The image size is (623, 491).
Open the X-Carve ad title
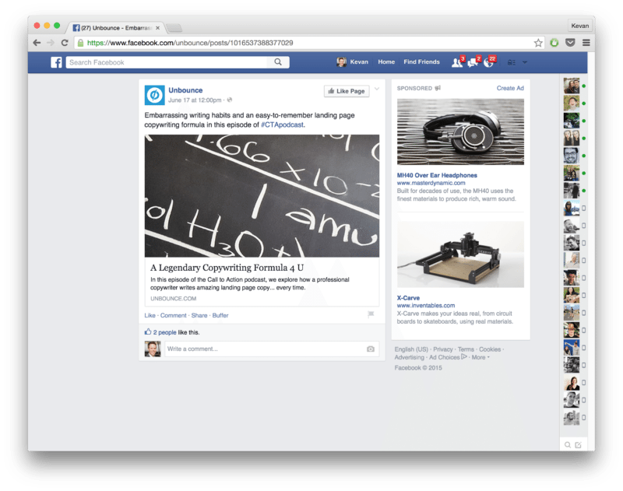click(x=408, y=298)
